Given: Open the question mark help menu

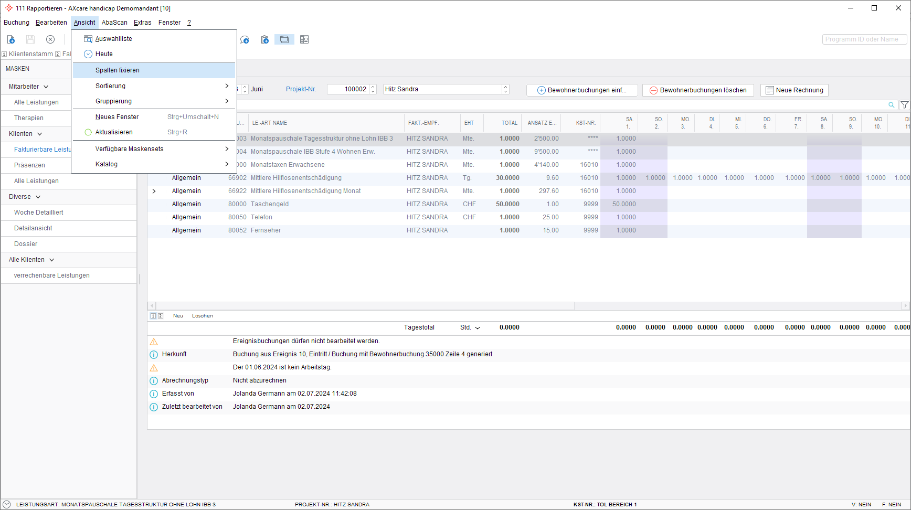Looking at the screenshot, I should pos(189,23).
